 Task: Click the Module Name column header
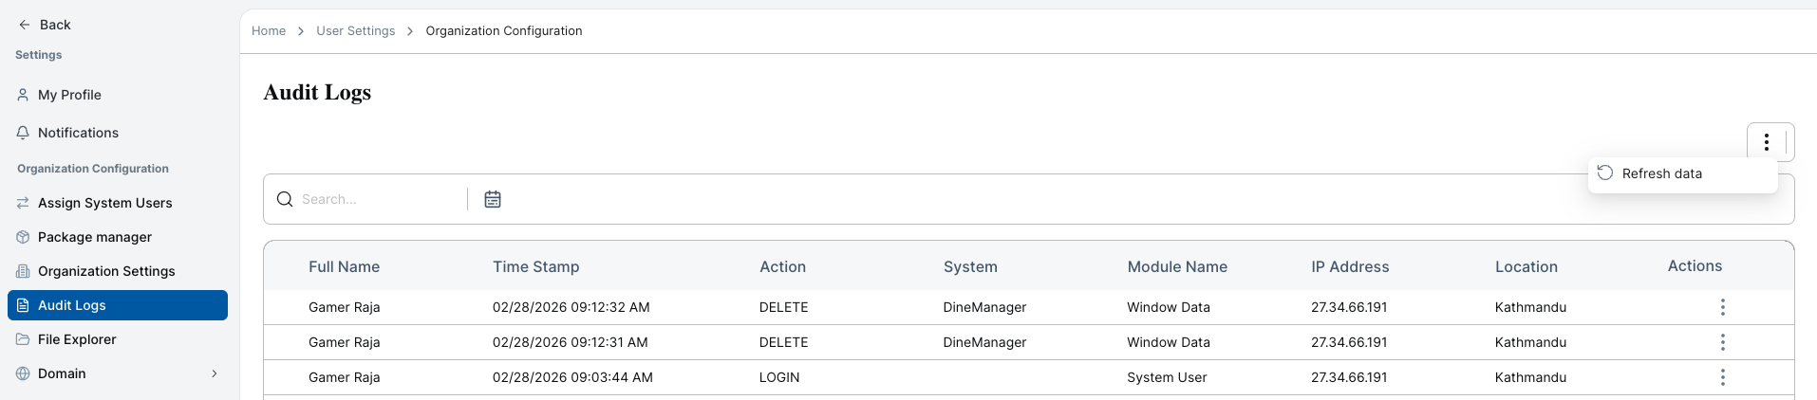(x=1177, y=267)
